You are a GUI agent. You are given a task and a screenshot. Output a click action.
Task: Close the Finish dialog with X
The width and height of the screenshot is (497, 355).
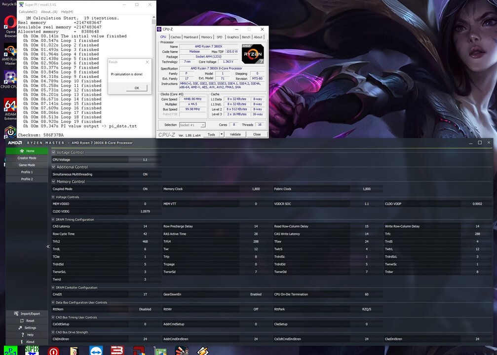(x=147, y=62)
